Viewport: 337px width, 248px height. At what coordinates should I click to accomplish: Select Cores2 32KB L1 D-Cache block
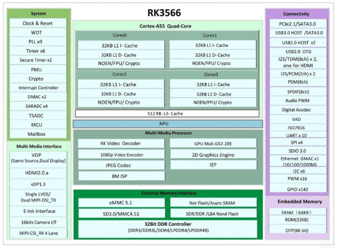(x=121, y=94)
